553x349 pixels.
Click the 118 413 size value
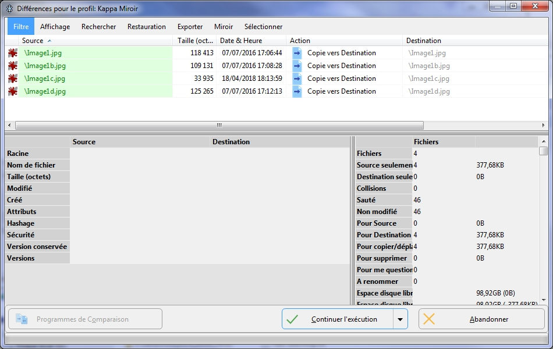(202, 53)
